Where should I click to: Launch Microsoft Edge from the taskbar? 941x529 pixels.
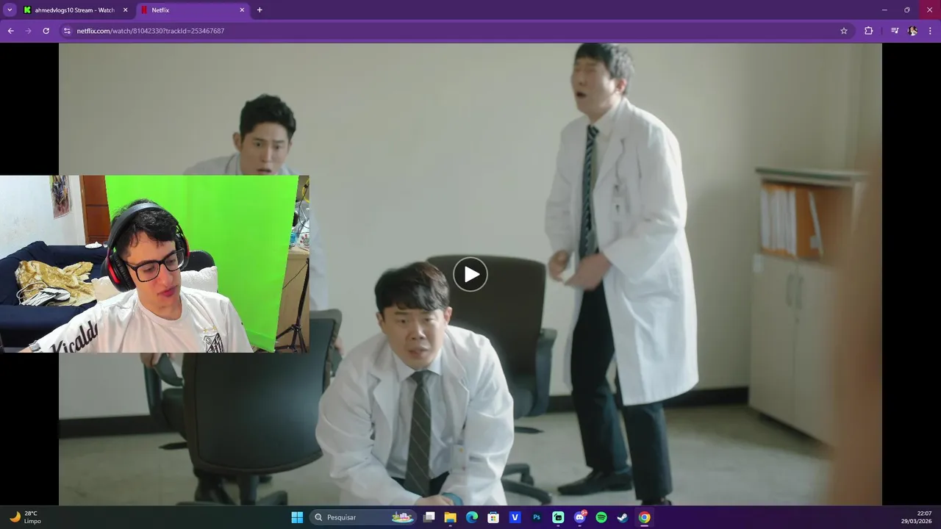tap(472, 517)
